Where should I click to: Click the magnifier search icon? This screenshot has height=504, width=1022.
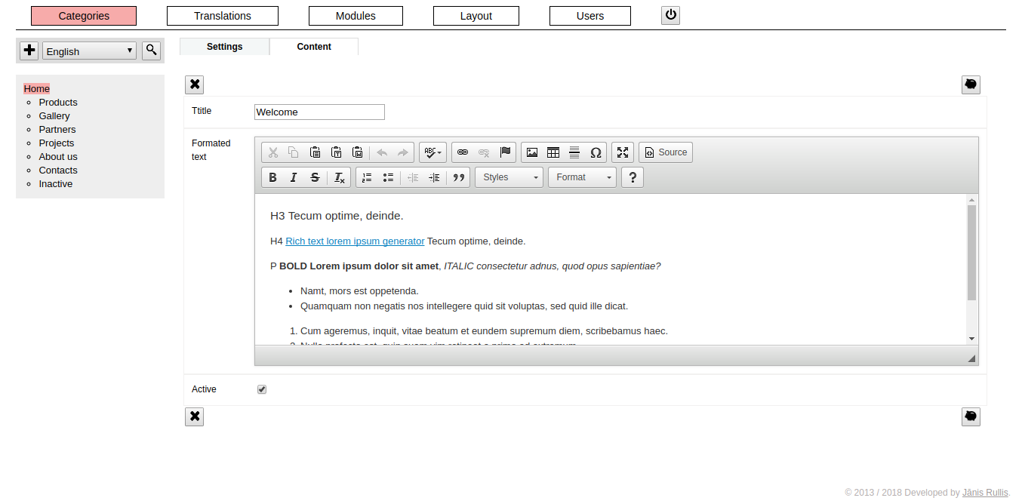pos(152,51)
